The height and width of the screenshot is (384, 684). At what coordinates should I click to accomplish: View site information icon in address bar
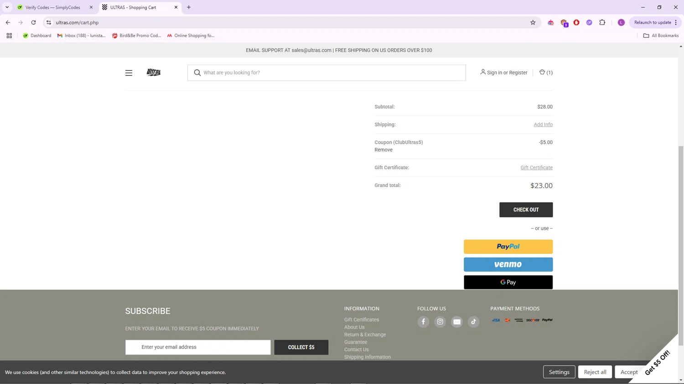tap(49, 22)
